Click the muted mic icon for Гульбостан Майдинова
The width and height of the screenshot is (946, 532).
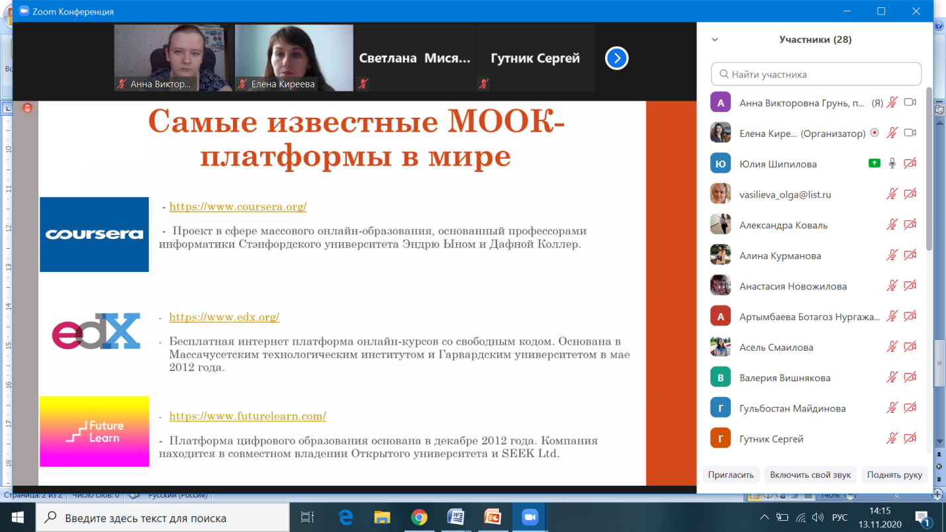(x=892, y=408)
